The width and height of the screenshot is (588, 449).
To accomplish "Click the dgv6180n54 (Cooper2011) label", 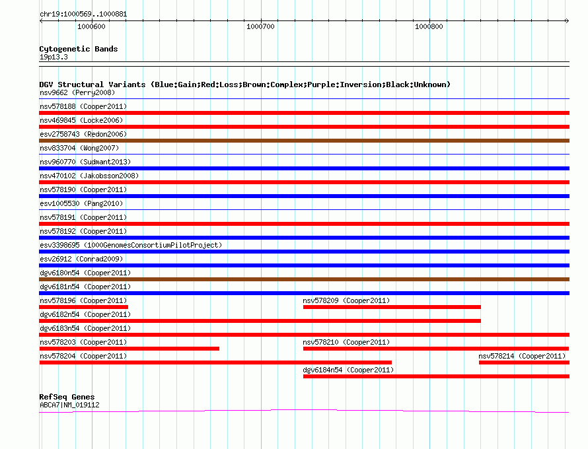I will tap(85, 273).
